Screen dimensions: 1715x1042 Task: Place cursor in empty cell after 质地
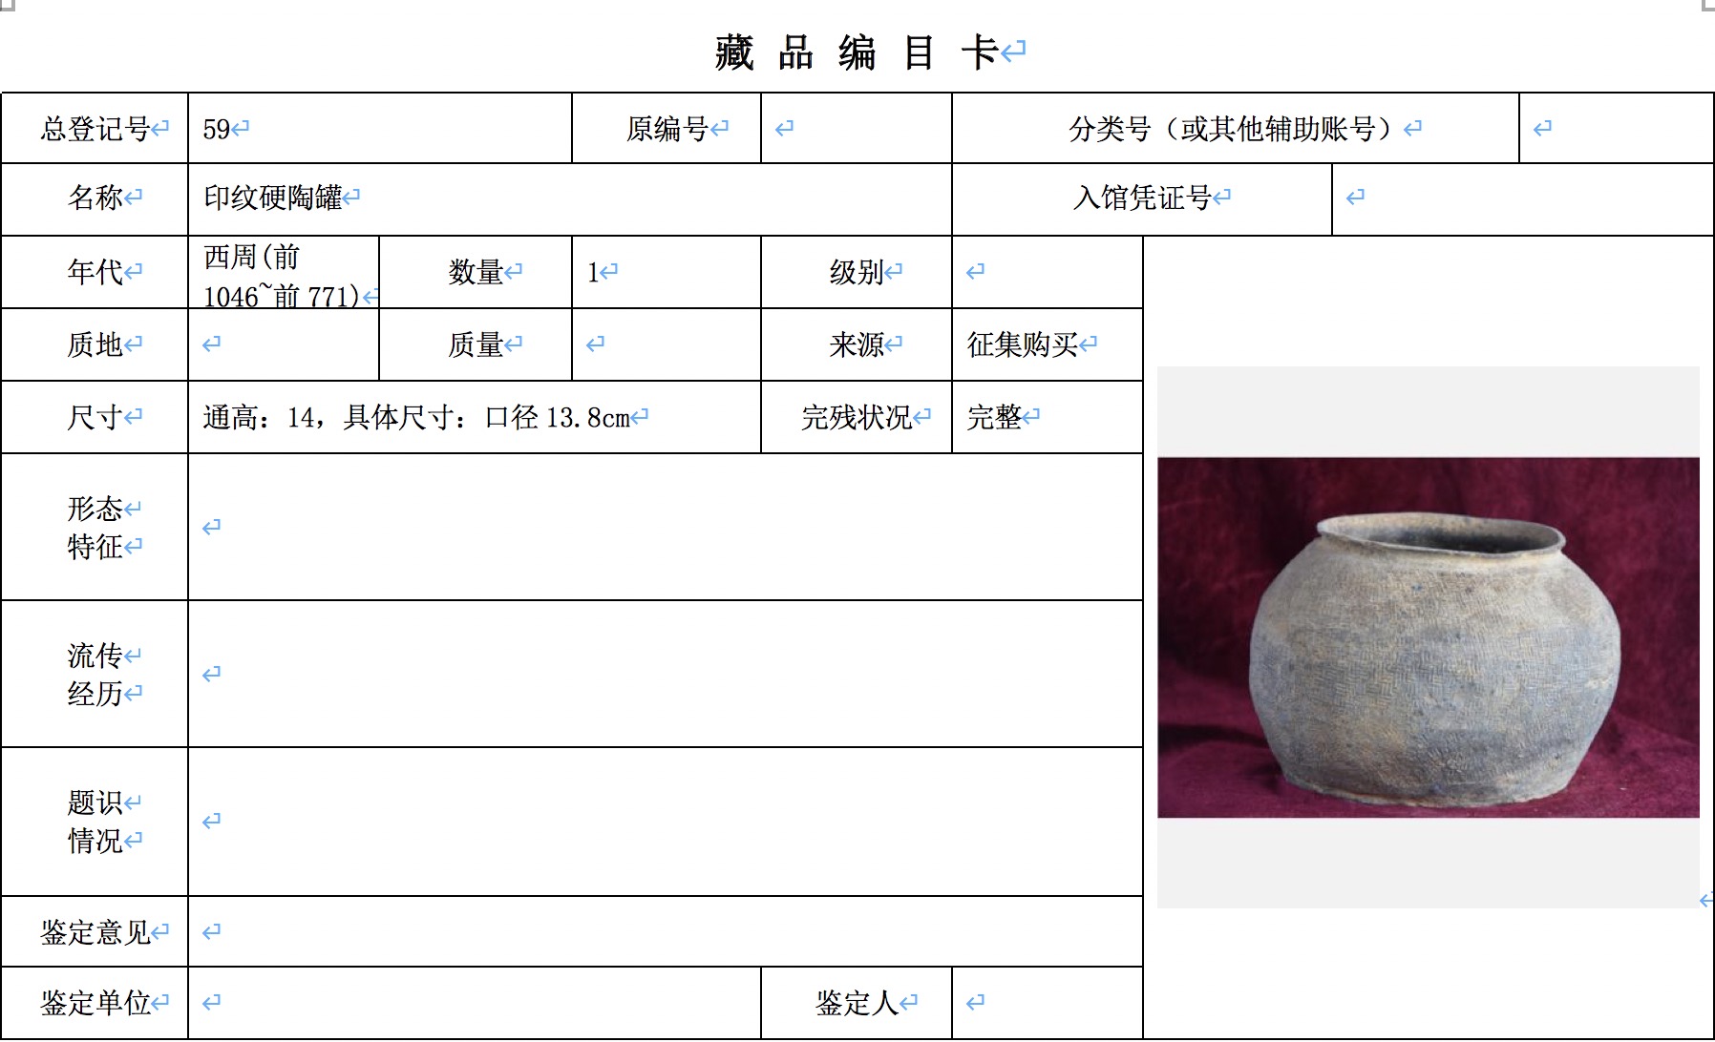[284, 344]
